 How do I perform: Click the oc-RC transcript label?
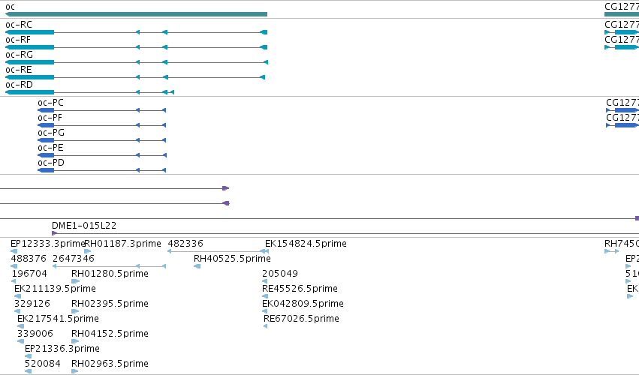click(x=19, y=25)
